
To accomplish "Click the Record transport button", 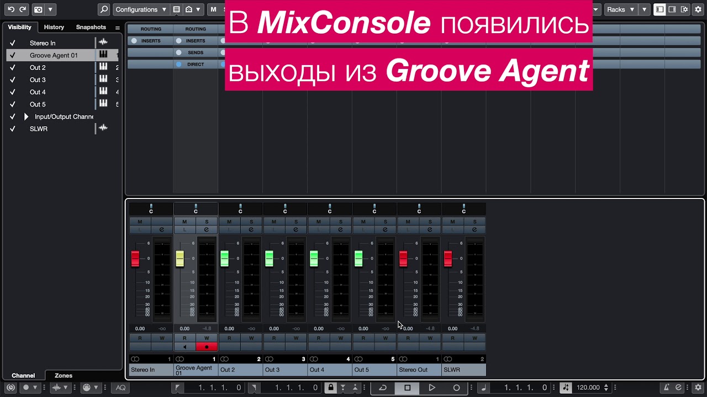I will point(456,388).
